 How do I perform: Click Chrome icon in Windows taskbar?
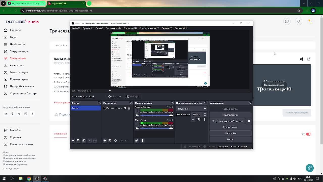29,178
